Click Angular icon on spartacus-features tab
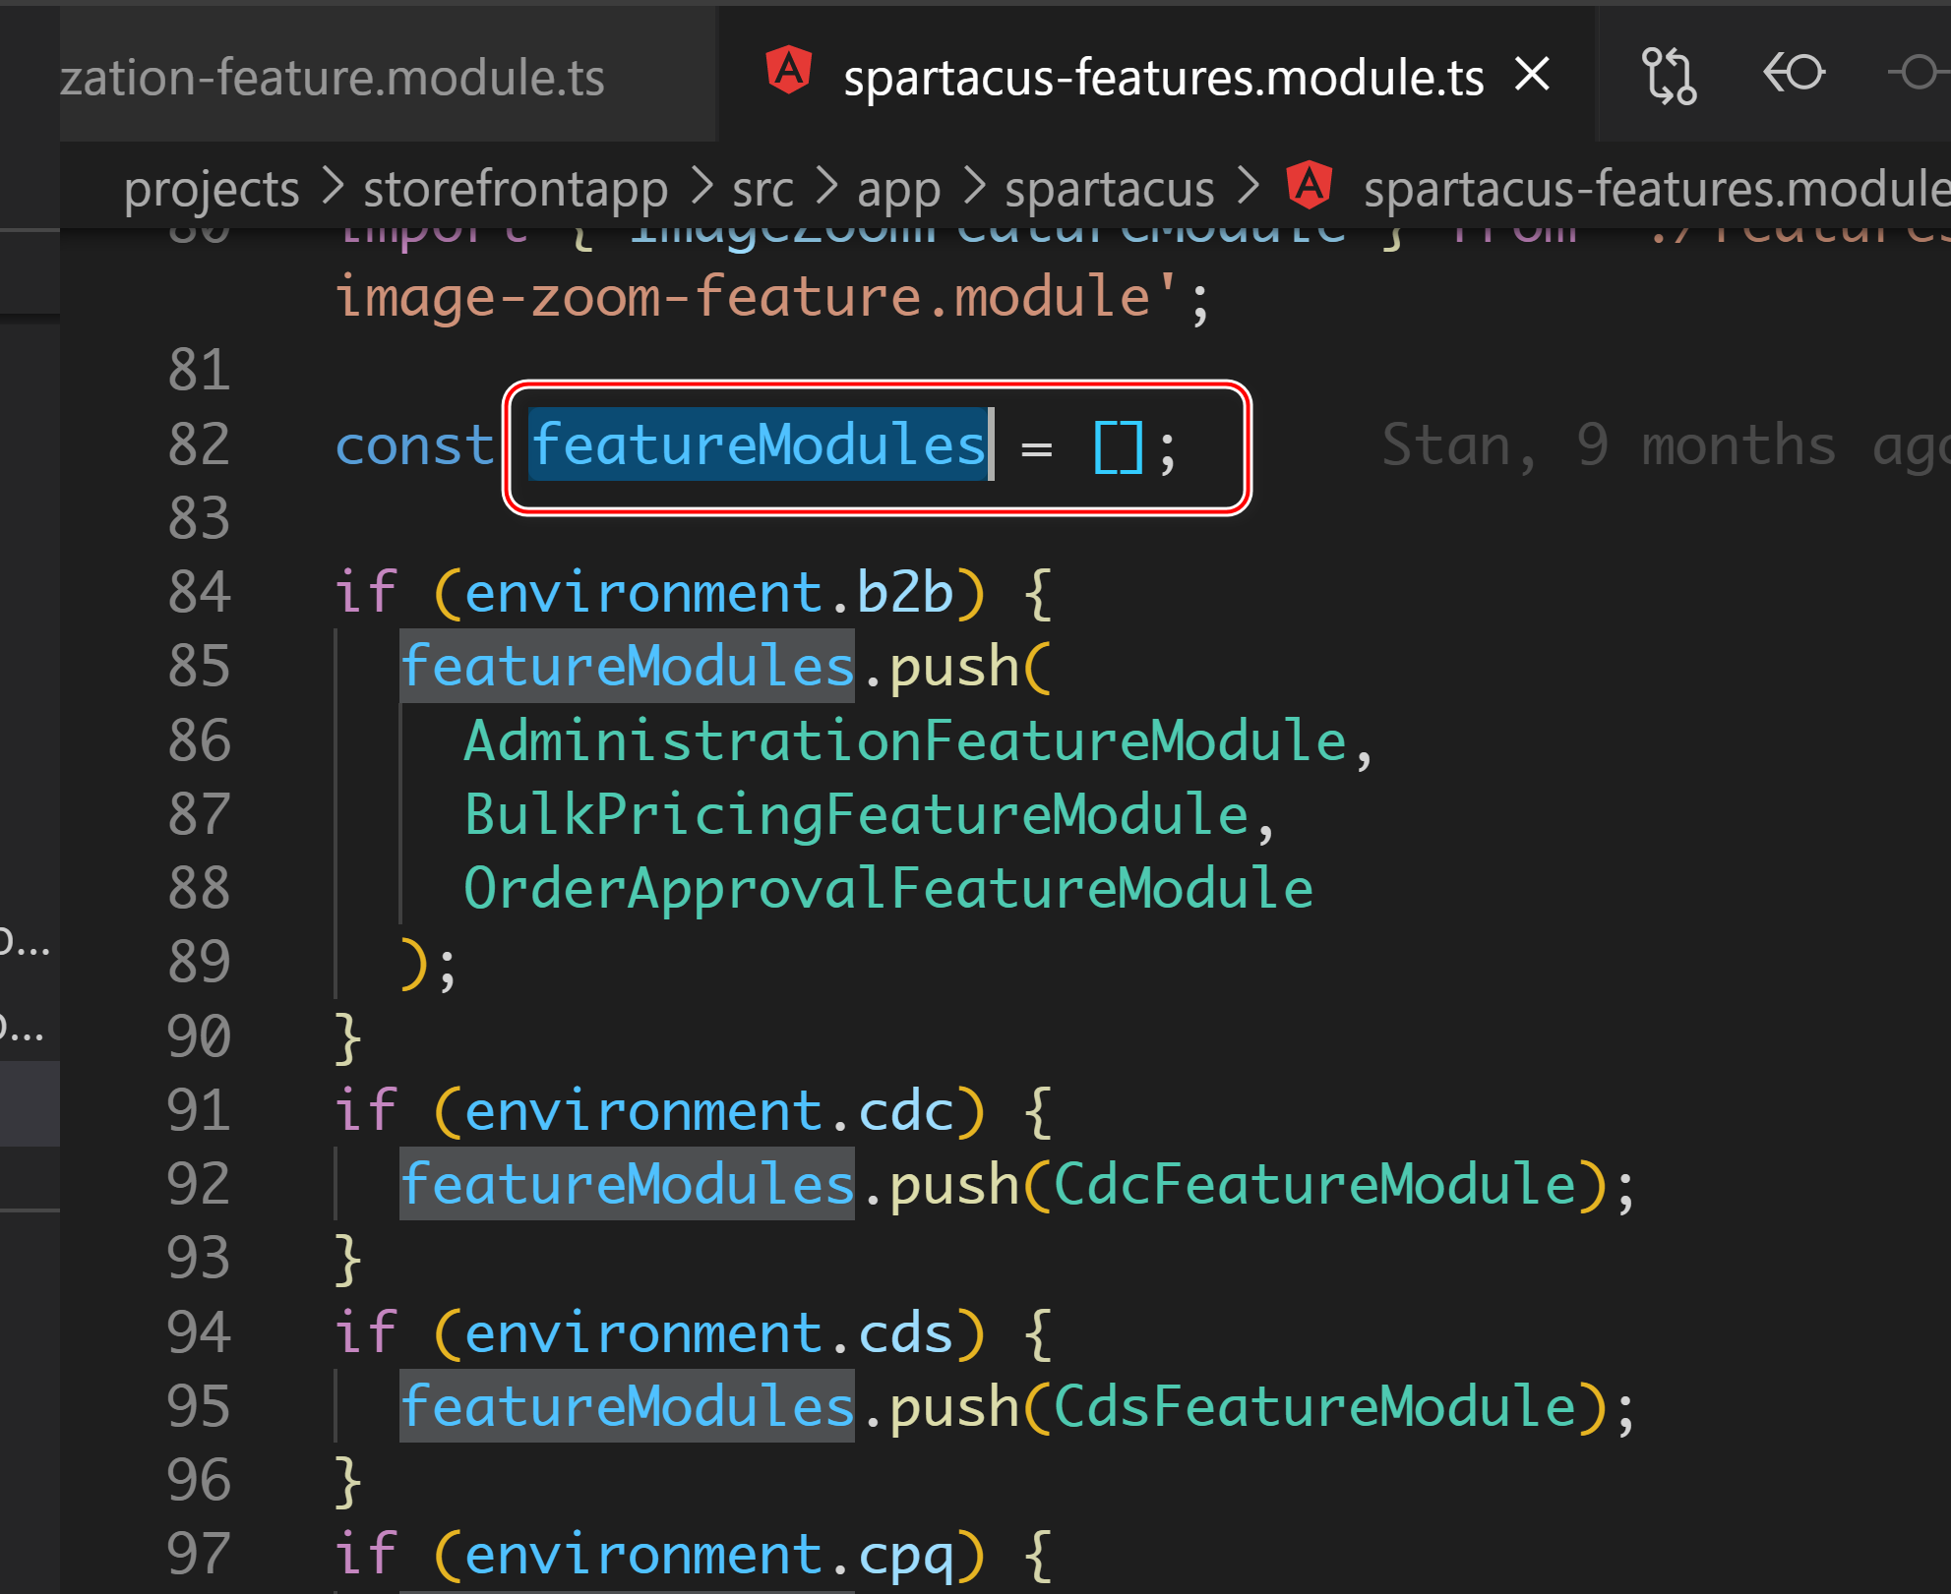Screen dimensions: 1951x1594 (789, 72)
